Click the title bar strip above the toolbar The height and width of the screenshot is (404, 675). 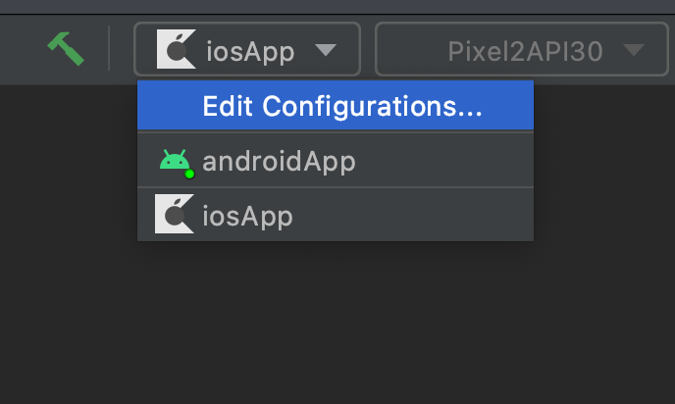click(x=337, y=7)
